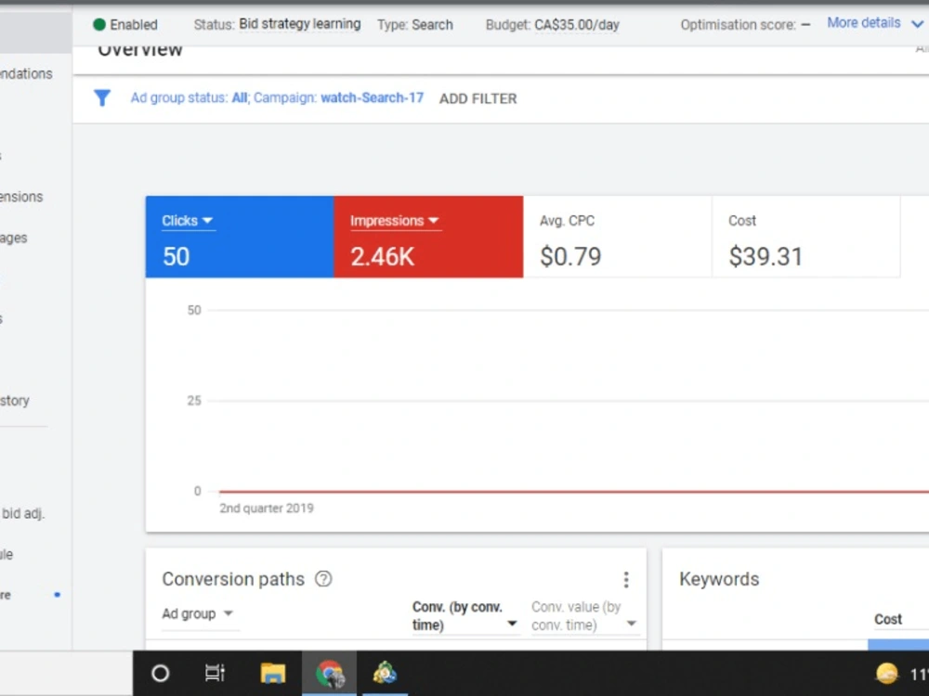The height and width of the screenshot is (696, 929).
Task: Open Conv. (by conv. time) dropdown
Action: pos(465,616)
